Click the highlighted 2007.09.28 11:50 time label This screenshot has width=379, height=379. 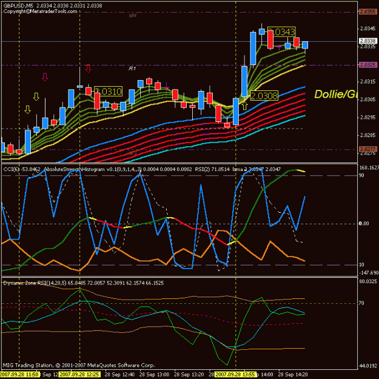tap(19, 375)
